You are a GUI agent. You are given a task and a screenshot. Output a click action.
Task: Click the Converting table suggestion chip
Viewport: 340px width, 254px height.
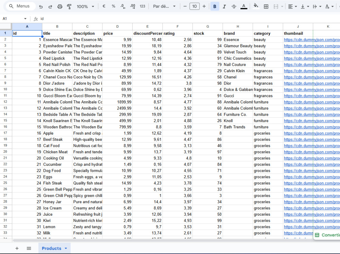(x=327, y=235)
